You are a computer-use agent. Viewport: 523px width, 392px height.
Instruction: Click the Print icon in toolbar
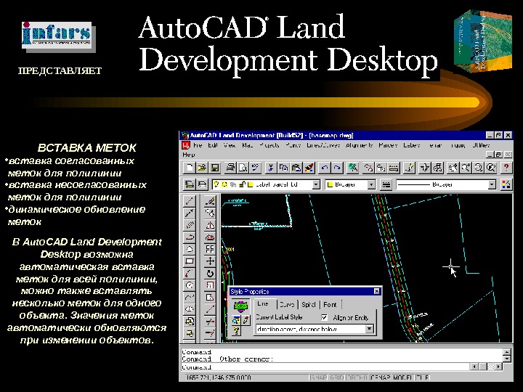230,168
